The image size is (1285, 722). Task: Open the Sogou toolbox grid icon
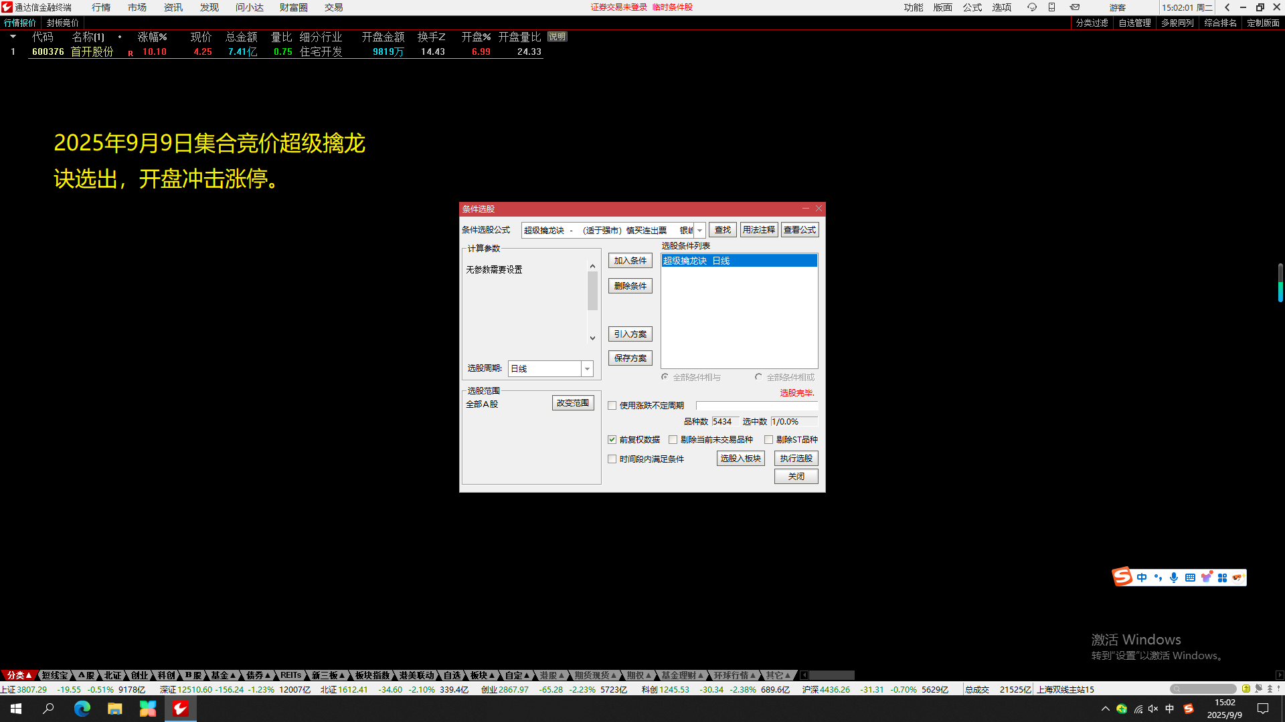click(x=1222, y=578)
